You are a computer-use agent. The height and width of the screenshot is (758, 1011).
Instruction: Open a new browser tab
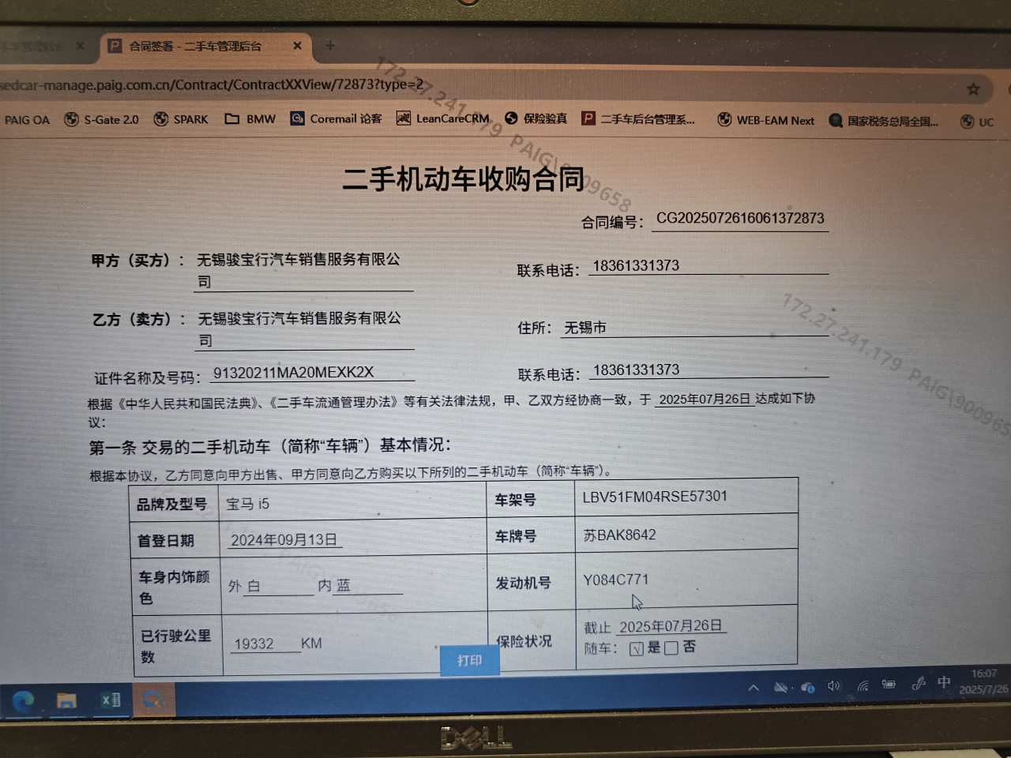tap(330, 46)
